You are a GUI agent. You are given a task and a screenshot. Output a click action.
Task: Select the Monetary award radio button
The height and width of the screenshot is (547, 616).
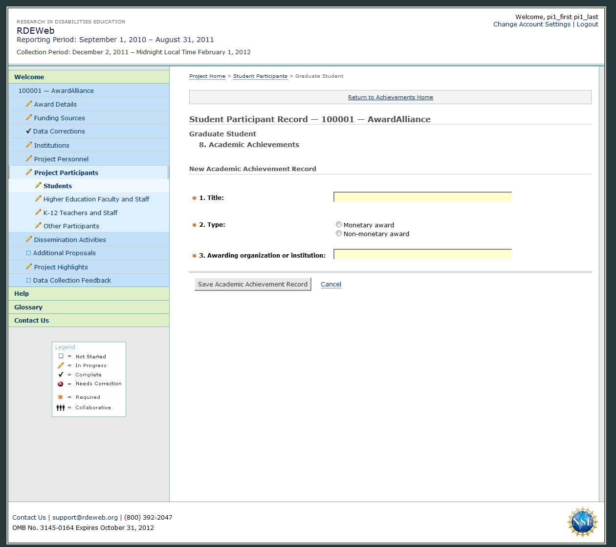tap(339, 225)
